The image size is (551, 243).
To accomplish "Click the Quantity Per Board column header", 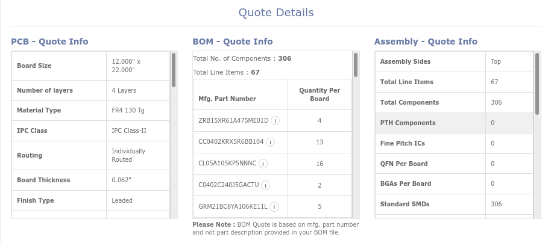I will (x=320, y=94).
